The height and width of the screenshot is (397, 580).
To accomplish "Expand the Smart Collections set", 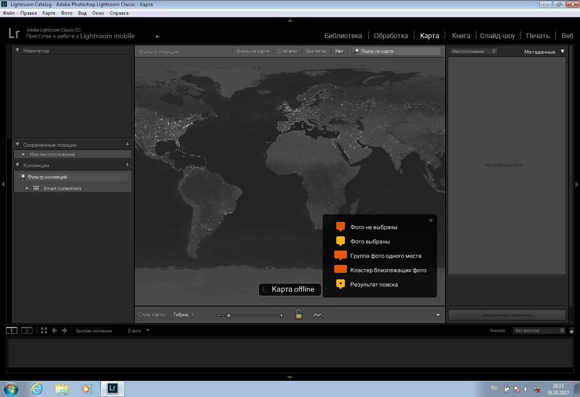I will pyautogui.click(x=27, y=188).
